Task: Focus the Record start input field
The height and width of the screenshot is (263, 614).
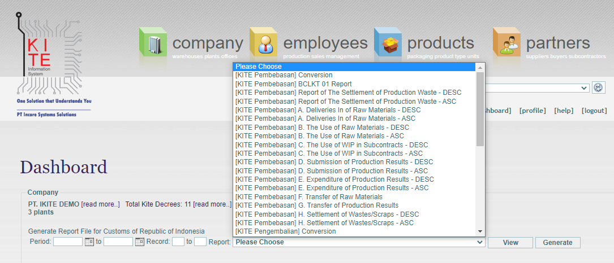Action: point(178,242)
